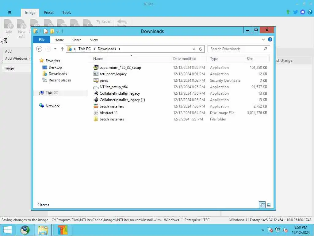The height and width of the screenshot is (236, 314).
Task: Open Supermium browser in taskbar
Action: coord(25,230)
